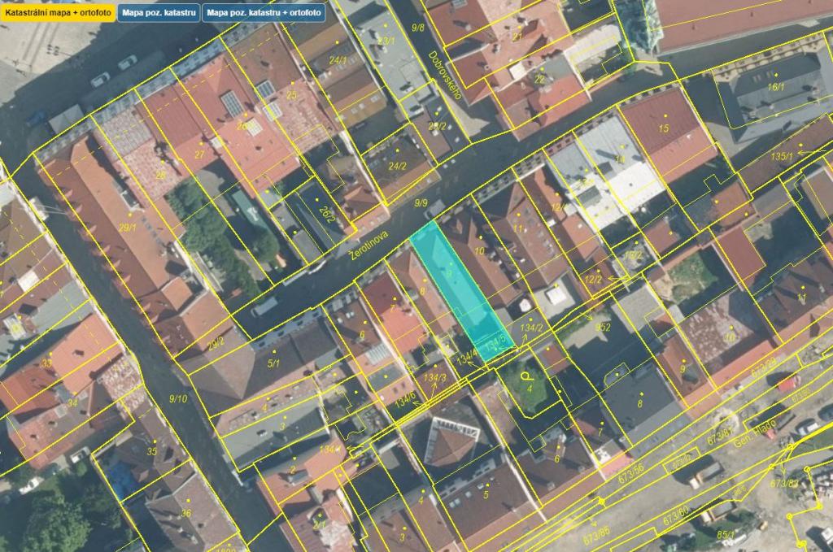833x552 pixels.
Task: Open Mapa poz. katastru + ortofoto view
Action: pos(264,12)
